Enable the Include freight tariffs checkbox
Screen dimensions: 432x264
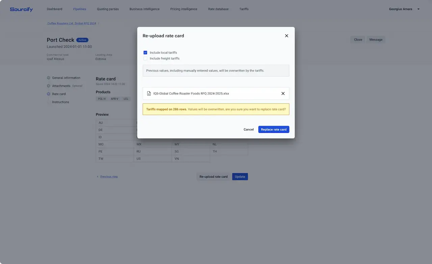pos(145,58)
